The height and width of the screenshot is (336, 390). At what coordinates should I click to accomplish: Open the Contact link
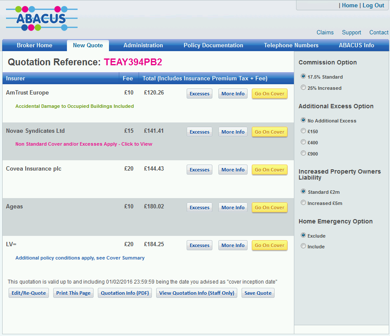coord(379,32)
